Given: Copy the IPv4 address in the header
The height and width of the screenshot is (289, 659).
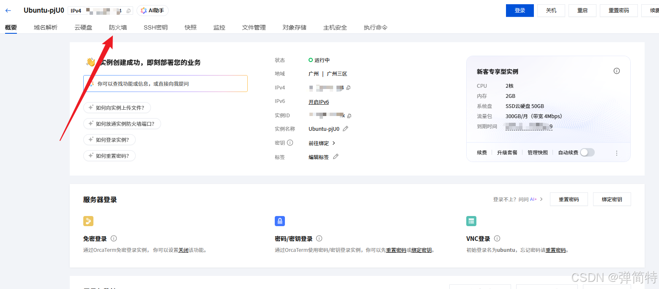Looking at the screenshot, I should (129, 11).
